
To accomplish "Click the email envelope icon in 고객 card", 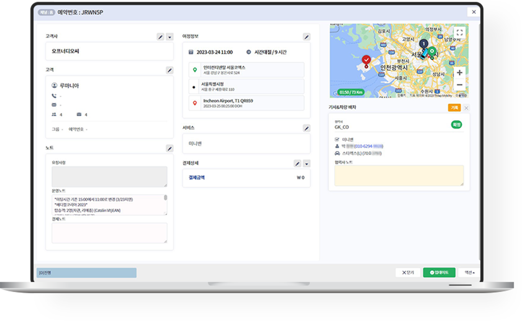I will 54,105.
